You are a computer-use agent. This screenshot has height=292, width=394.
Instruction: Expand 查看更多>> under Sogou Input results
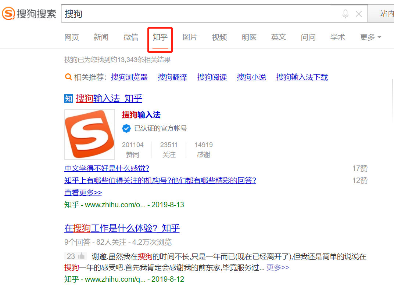83,193
